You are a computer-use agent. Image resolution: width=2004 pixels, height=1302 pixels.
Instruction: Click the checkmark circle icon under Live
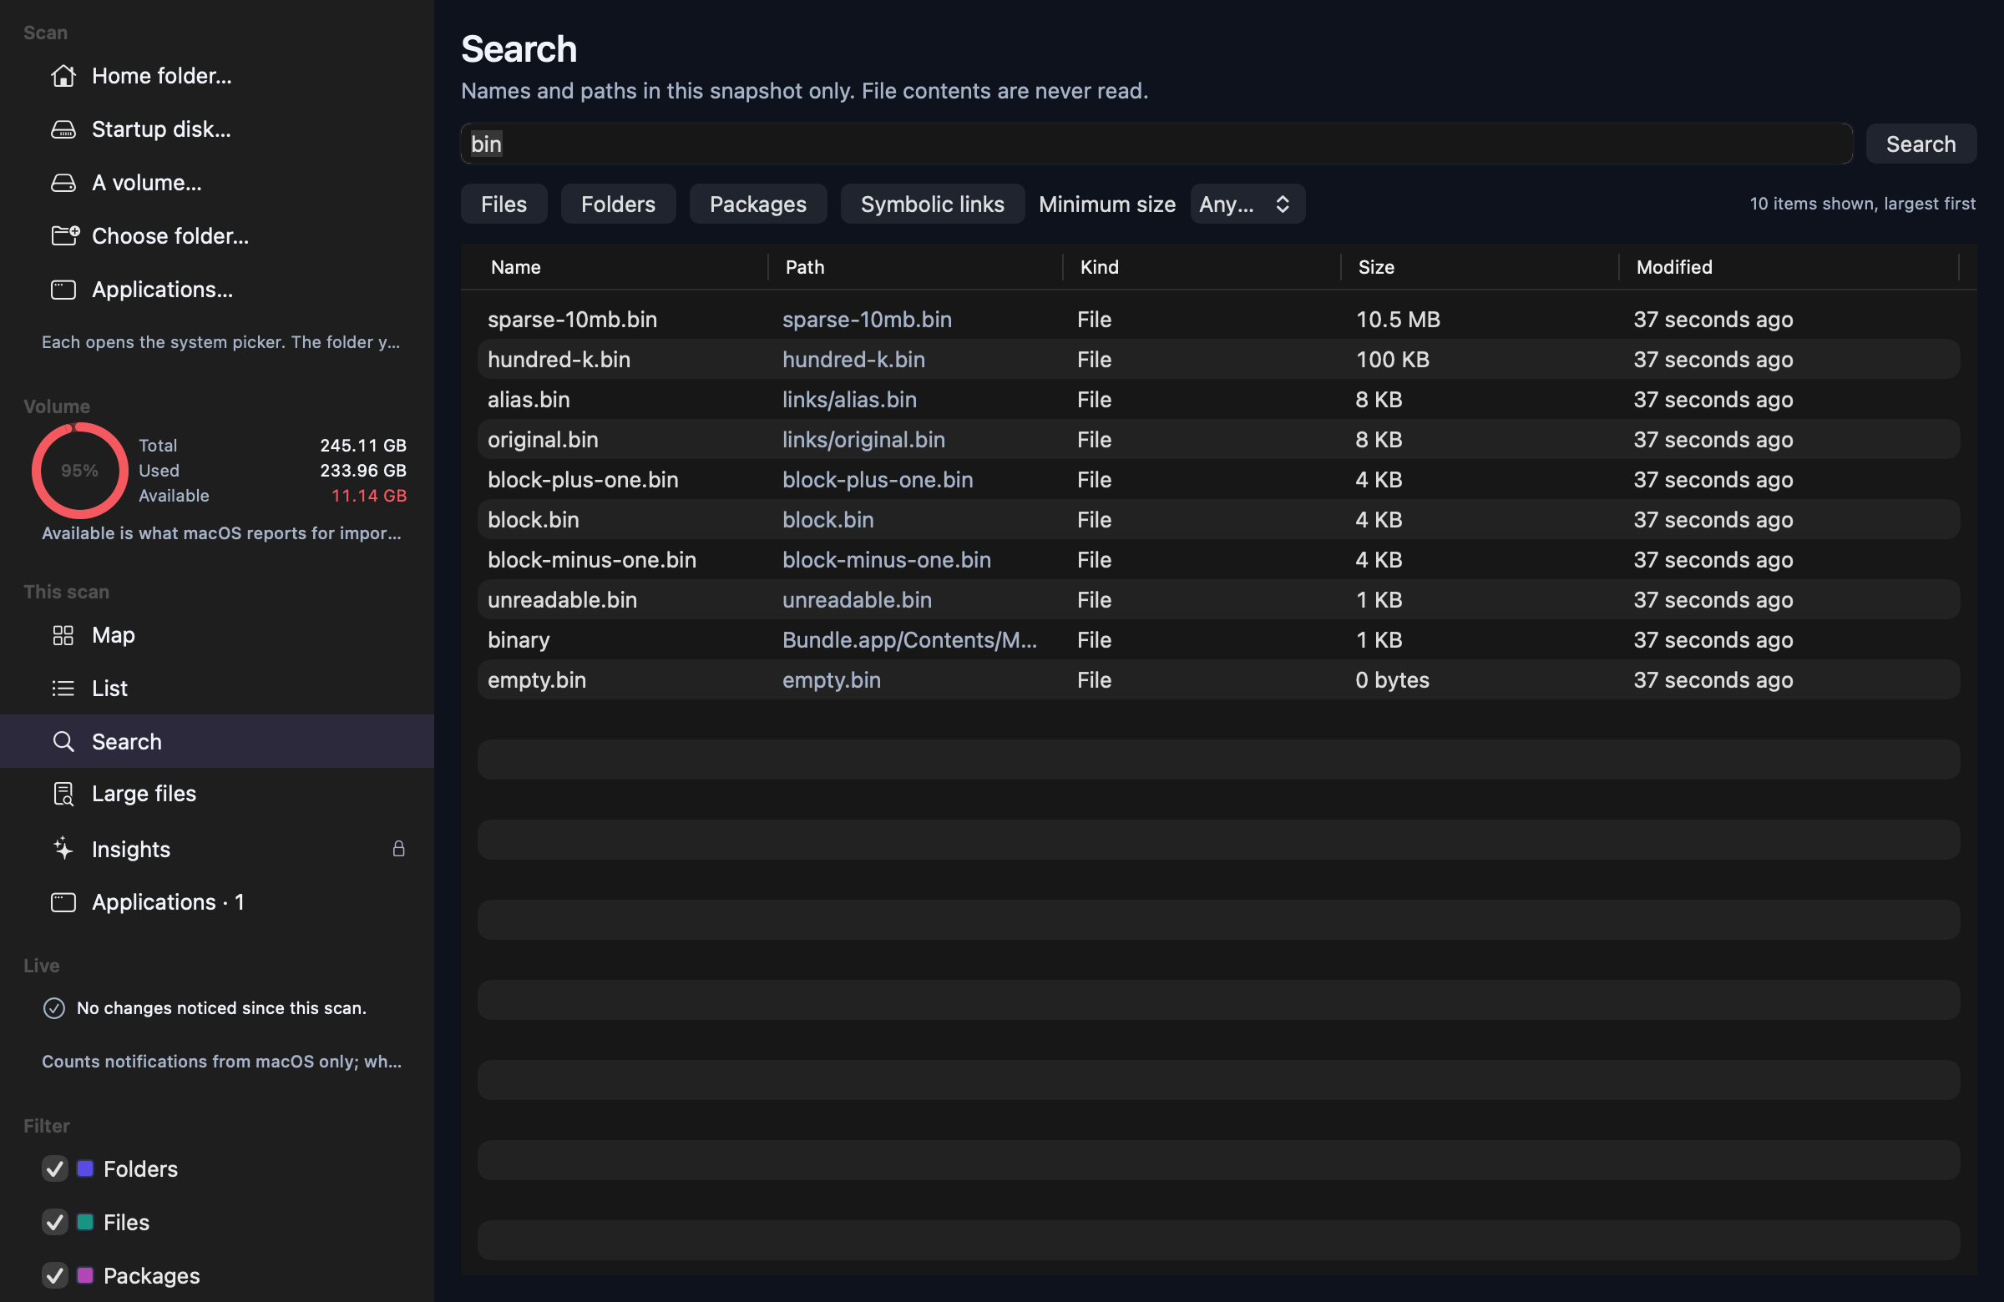point(54,1008)
